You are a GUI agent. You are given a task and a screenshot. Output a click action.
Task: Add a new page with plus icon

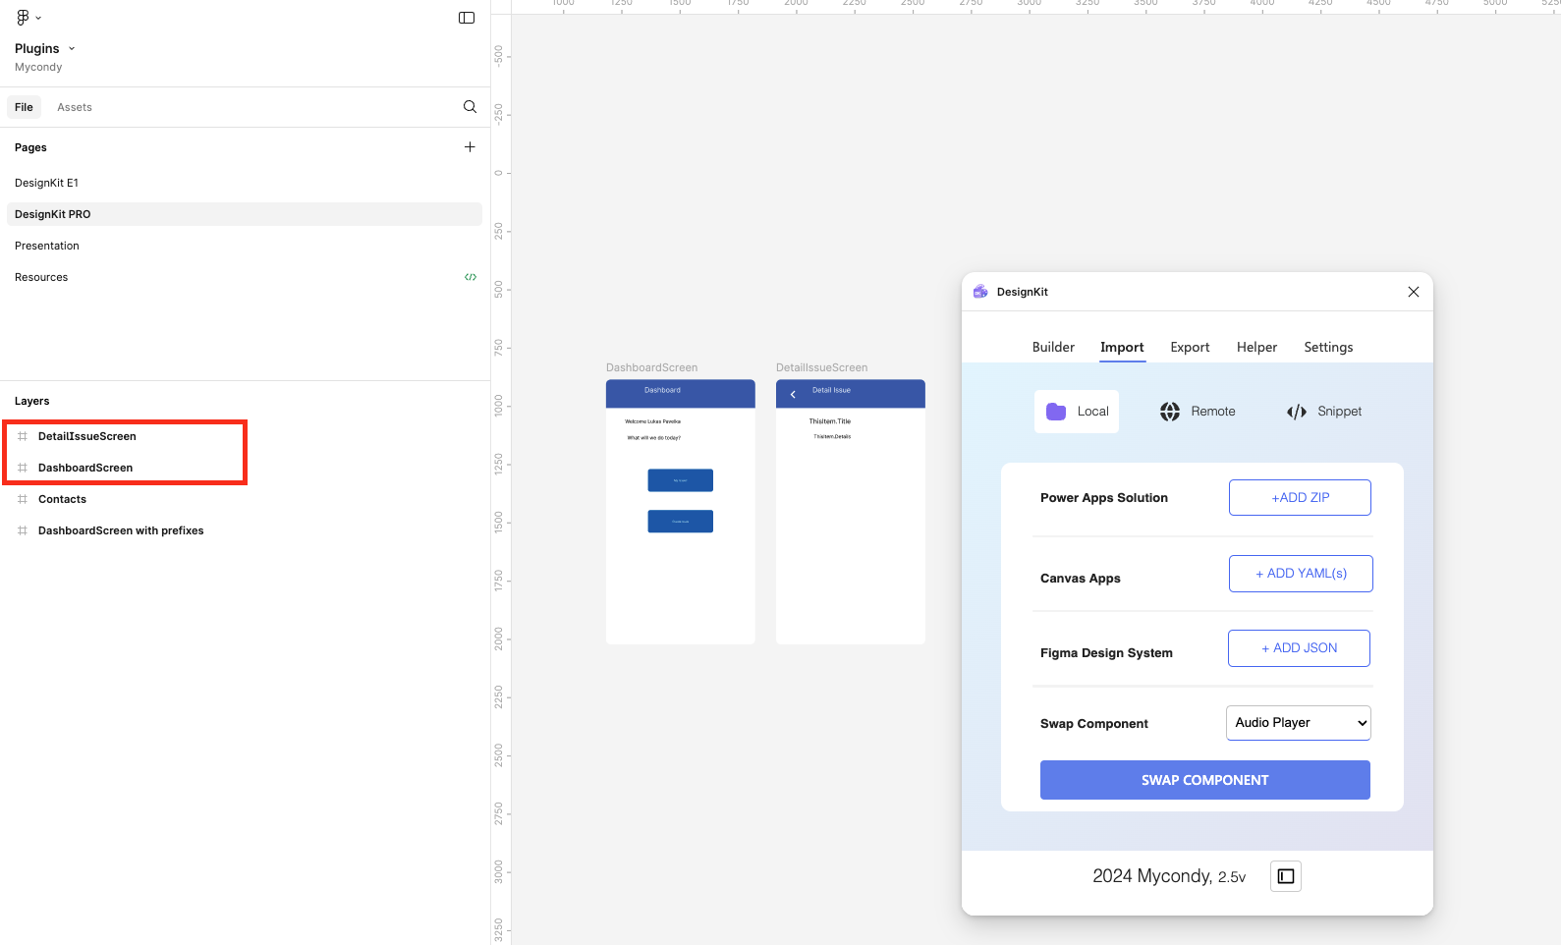pos(470,147)
